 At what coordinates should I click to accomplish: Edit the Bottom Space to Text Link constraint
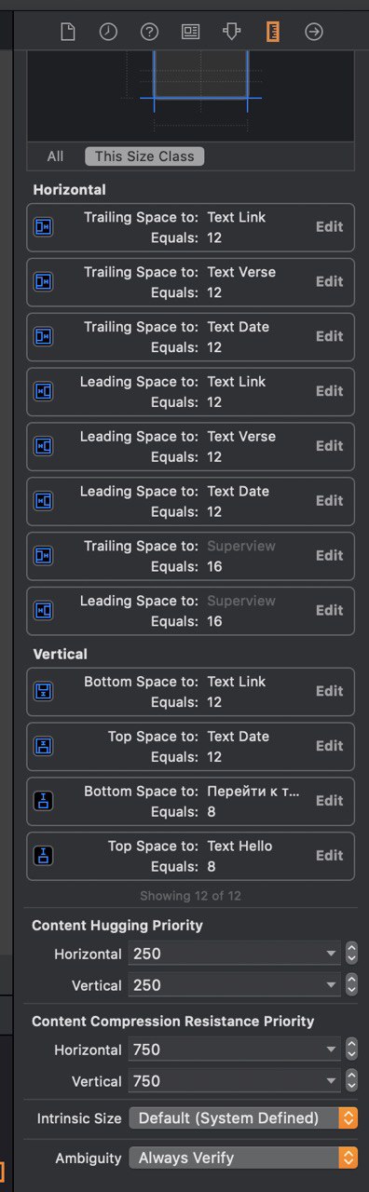(x=330, y=691)
